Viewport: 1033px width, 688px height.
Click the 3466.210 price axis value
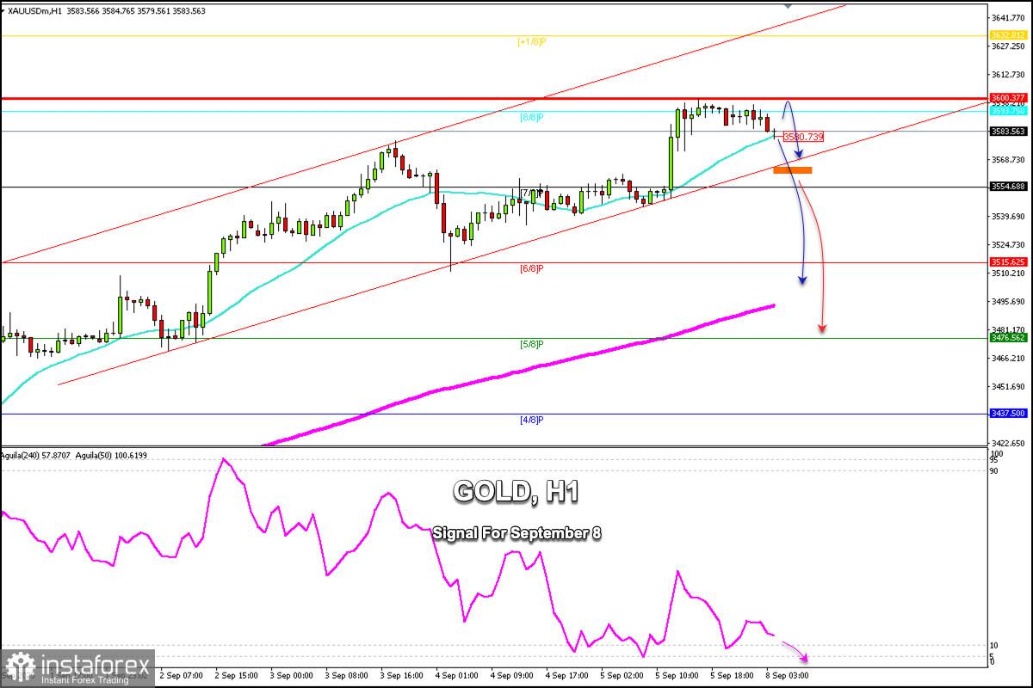1009,358
